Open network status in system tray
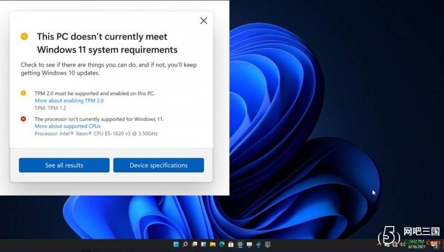 pyautogui.click(x=395, y=244)
